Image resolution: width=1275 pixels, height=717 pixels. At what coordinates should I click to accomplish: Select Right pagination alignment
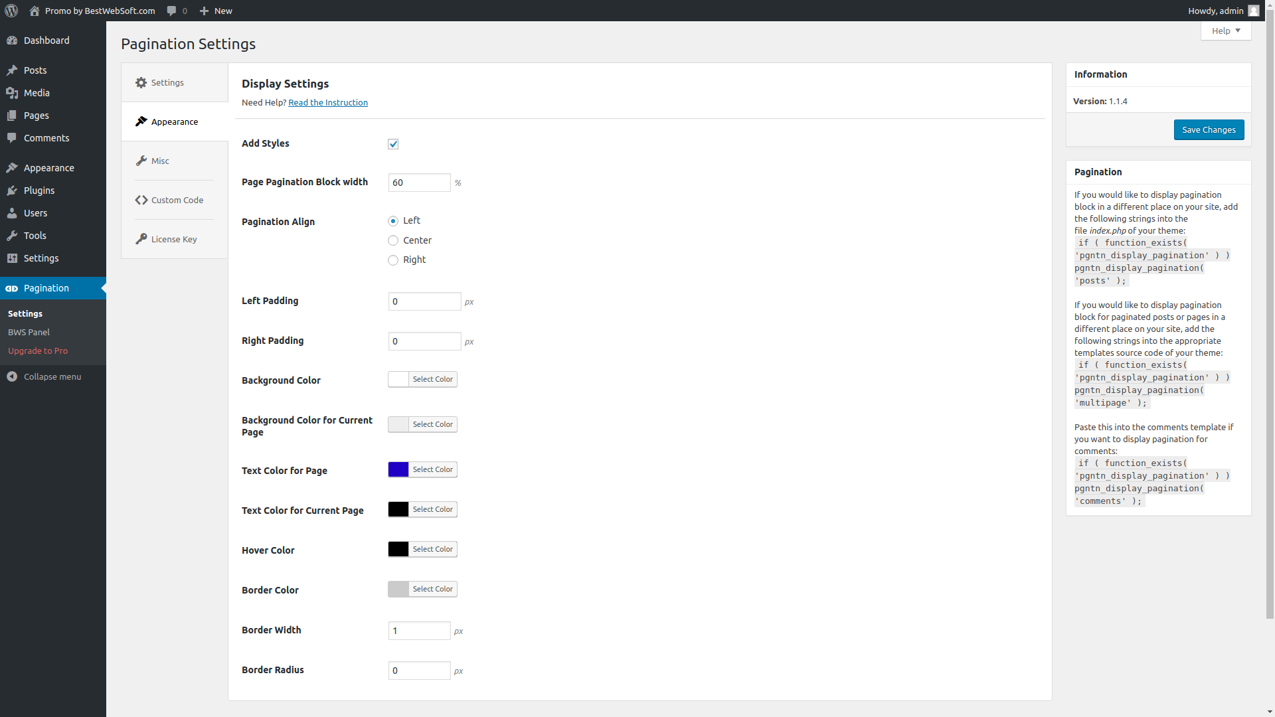point(393,260)
